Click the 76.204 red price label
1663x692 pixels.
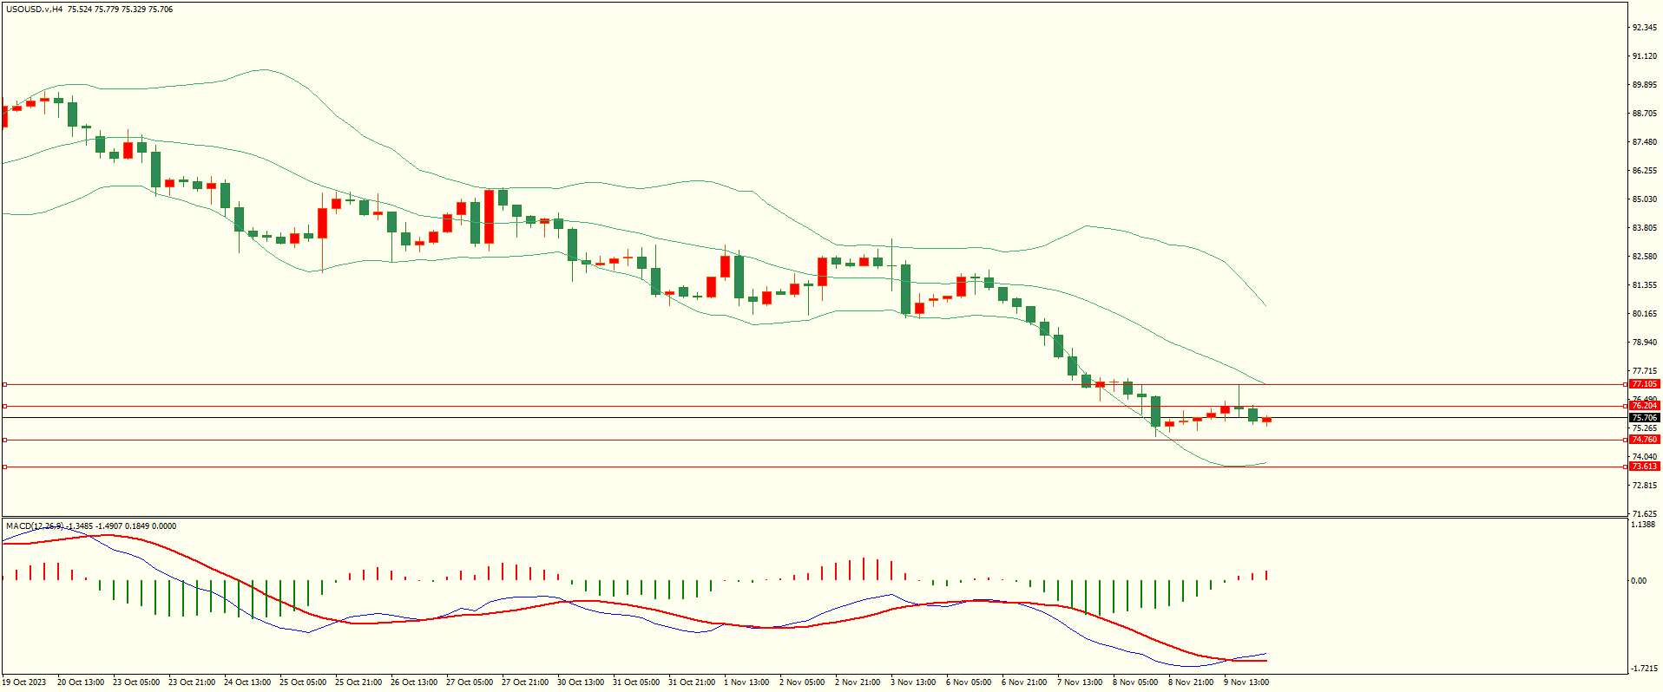tap(1644, 406)
